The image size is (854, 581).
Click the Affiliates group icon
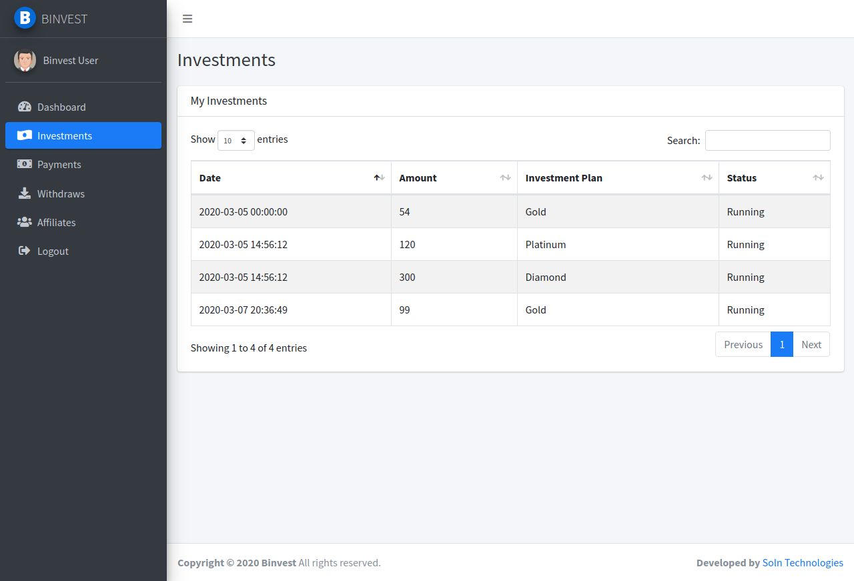[25, 222]
